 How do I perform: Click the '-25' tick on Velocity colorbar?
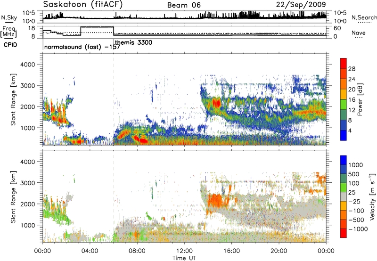tap(354, 201)
